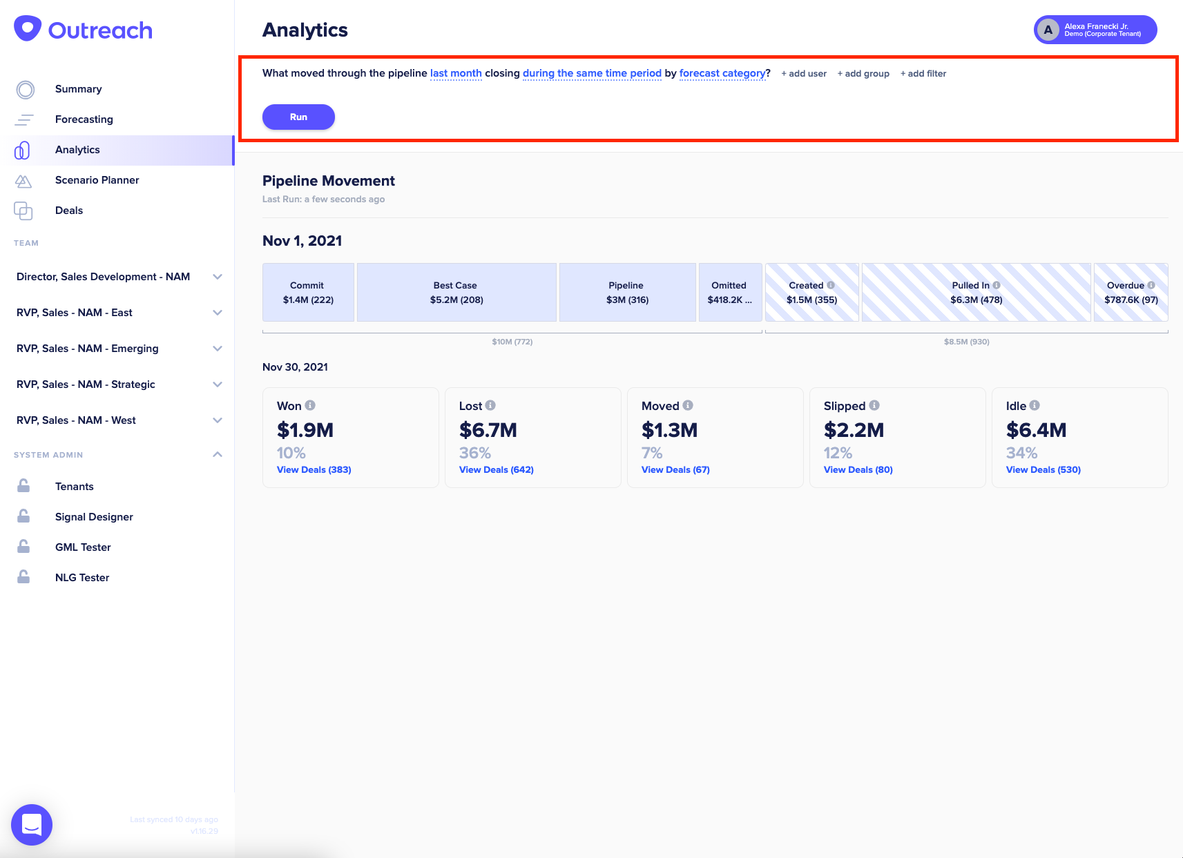
Task: Click '+ add user'
Action: coord(804,74)
